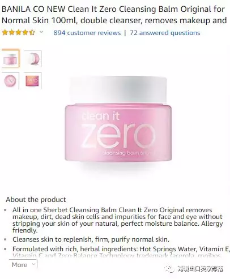Click the chevron in the More button

point(33,264)
